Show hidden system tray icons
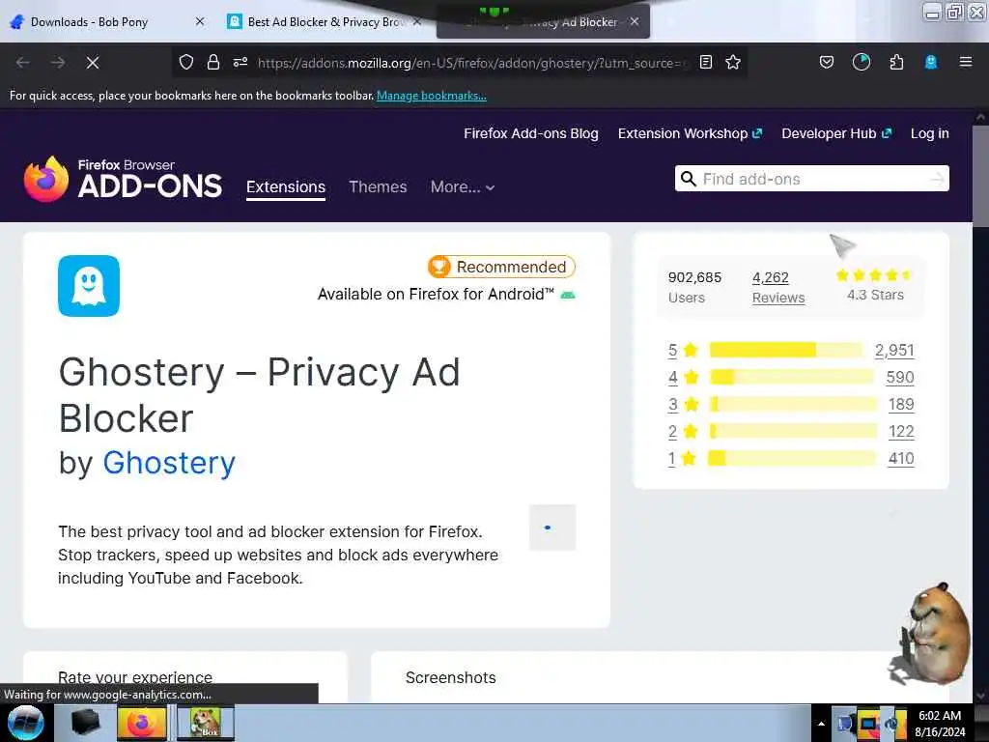 point(821,724)
